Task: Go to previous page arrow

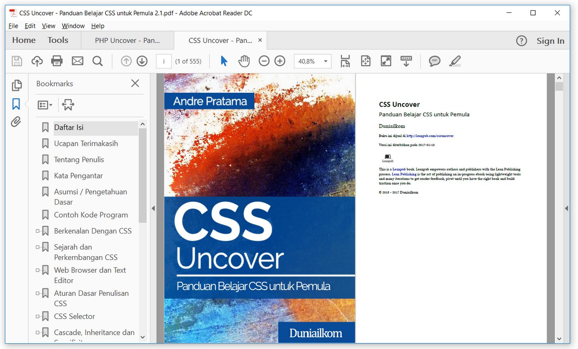Action: (x=126, y=61)
